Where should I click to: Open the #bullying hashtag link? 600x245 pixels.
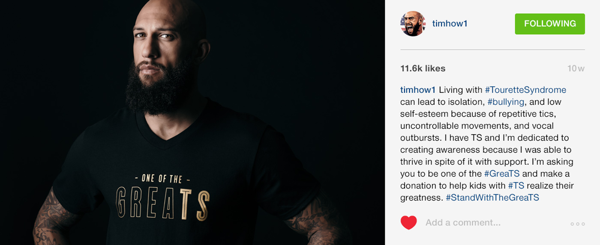point(506,102)
